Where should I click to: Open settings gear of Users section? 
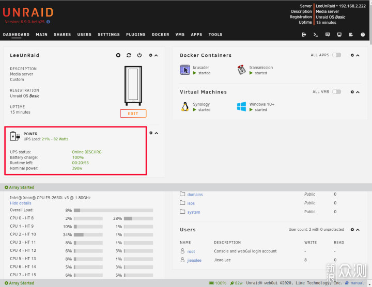352,229
